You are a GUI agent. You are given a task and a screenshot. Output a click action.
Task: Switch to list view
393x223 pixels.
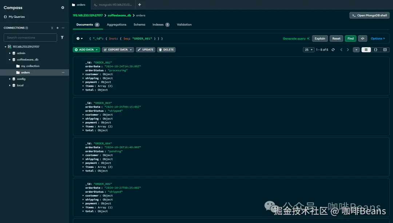(x=366, y=50)
